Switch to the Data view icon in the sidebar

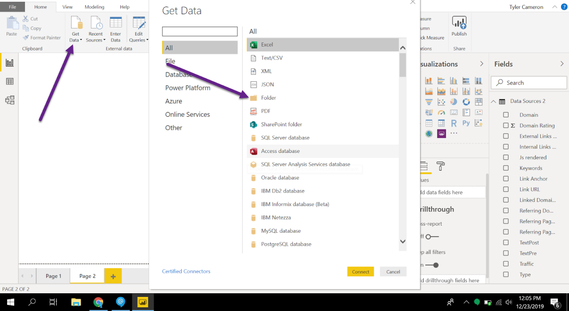point(10,82)
